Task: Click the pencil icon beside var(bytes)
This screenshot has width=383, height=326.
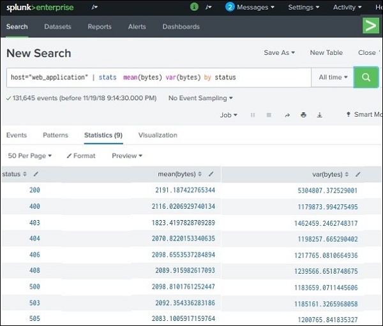Action: 357,174
